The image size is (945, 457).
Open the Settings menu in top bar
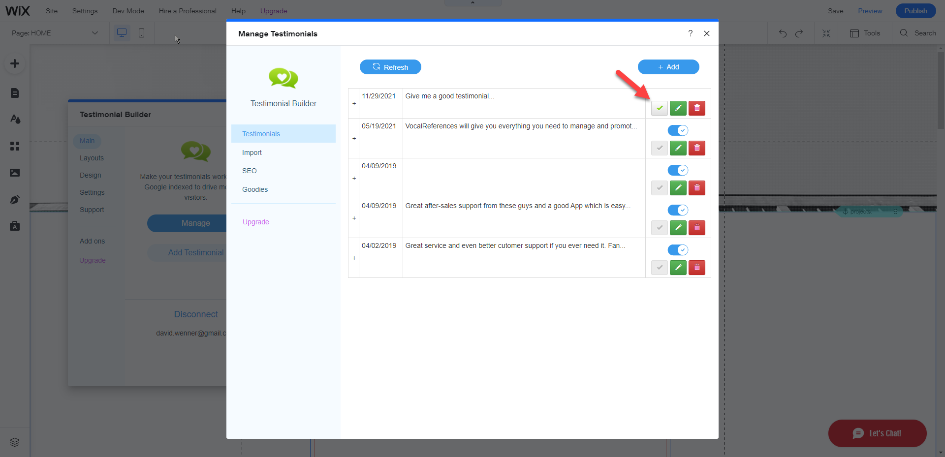85,11
